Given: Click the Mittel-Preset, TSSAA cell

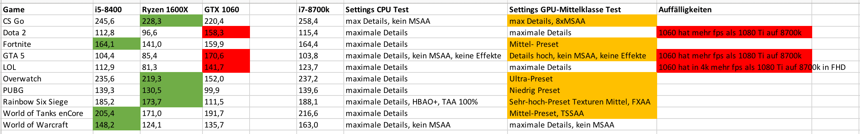Looking at the screenshot, I should point(582,113).
